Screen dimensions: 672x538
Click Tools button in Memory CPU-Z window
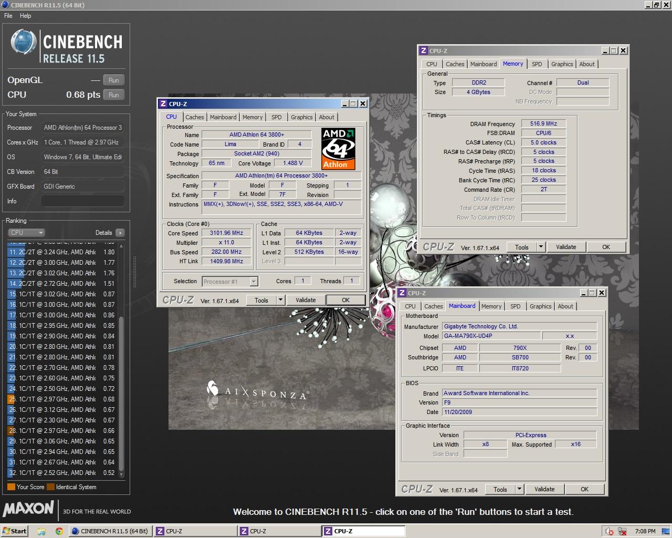click(522, 247)
